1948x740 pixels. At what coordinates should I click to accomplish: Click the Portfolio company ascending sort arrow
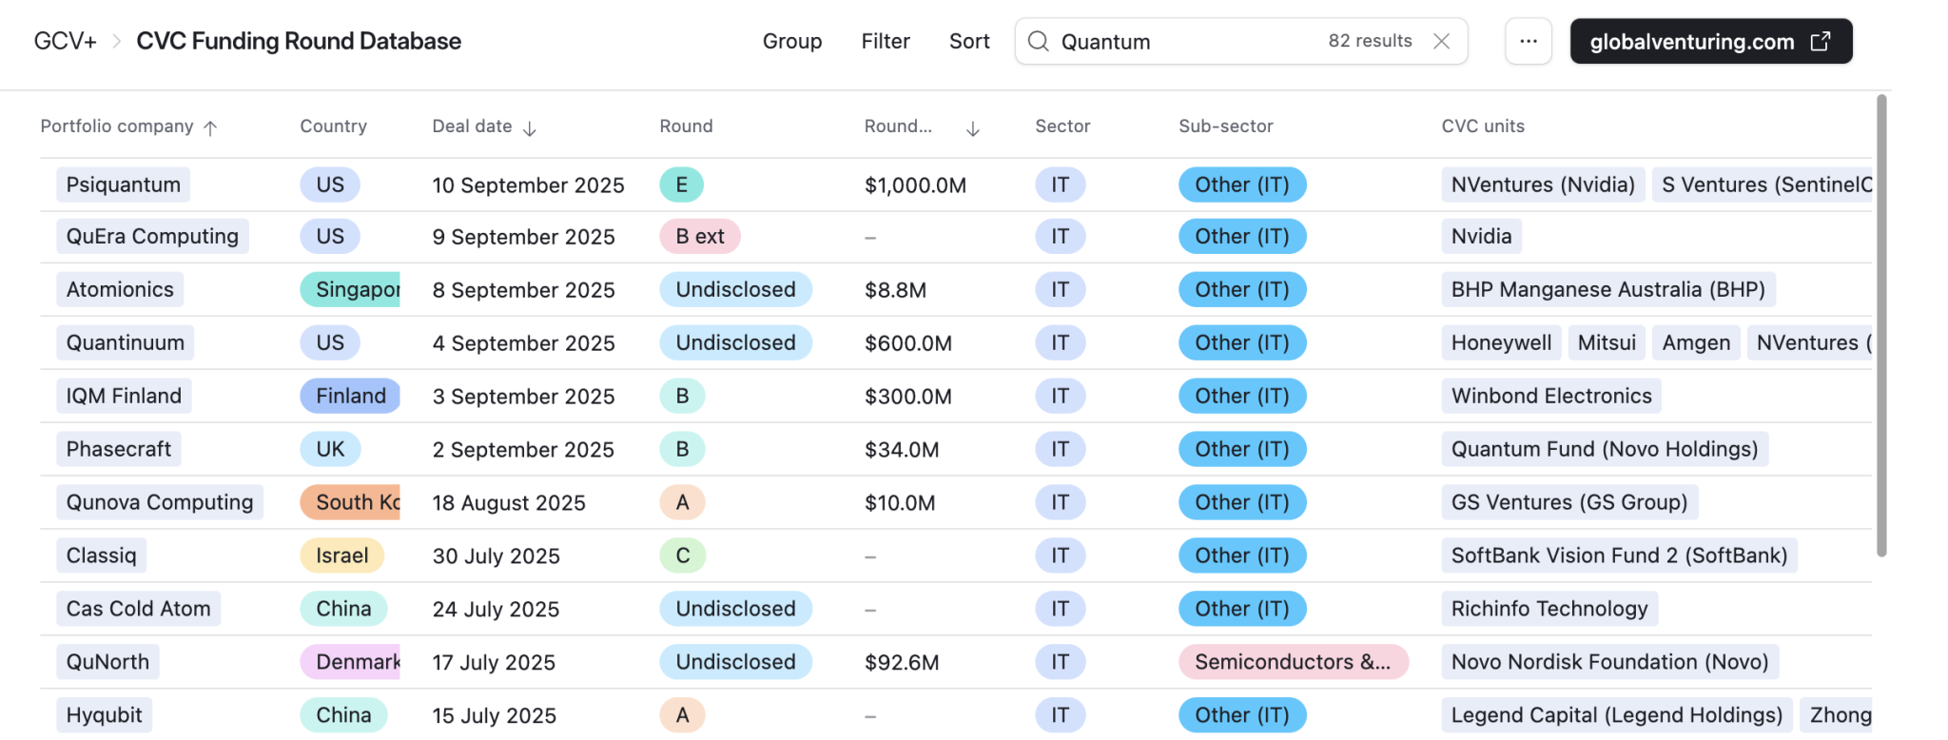click(211, 127)
